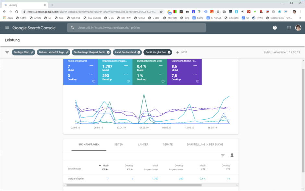Remove the Land: Deutschland filter
Image resolution: width=305 pixels, height=191 pixels.
[139, 52]
